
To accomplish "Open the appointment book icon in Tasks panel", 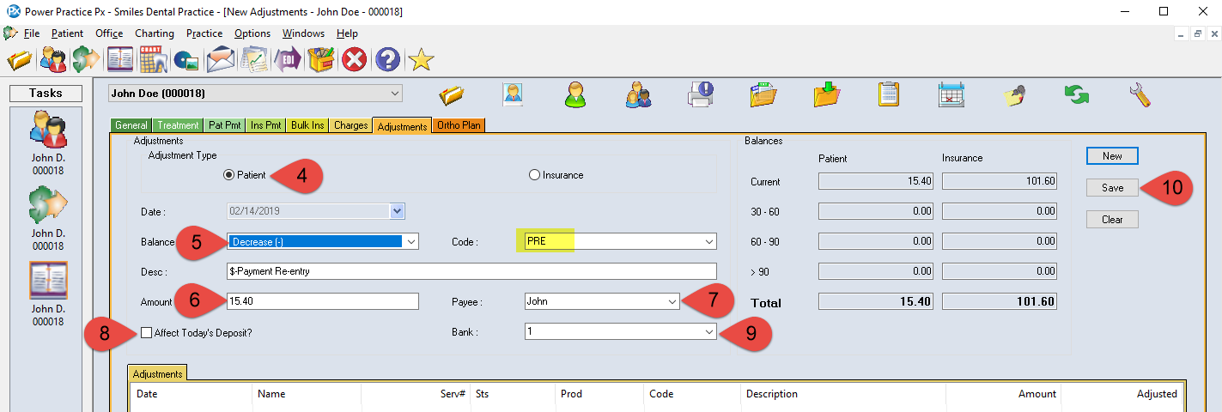I will tap(48, 282).
